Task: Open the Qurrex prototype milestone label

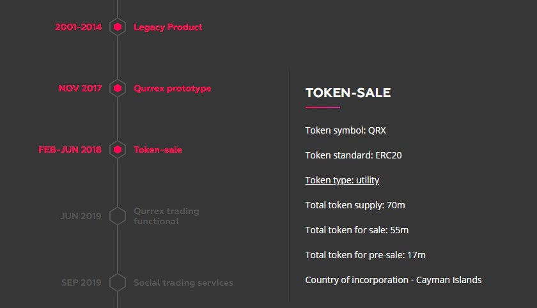Action: pyautogui.click(x=172, y=88)
